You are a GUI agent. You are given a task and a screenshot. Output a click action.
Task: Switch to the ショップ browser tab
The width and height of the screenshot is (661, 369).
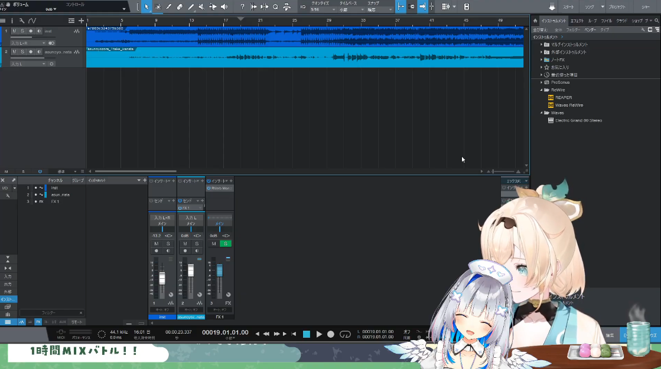pos(637,21)
